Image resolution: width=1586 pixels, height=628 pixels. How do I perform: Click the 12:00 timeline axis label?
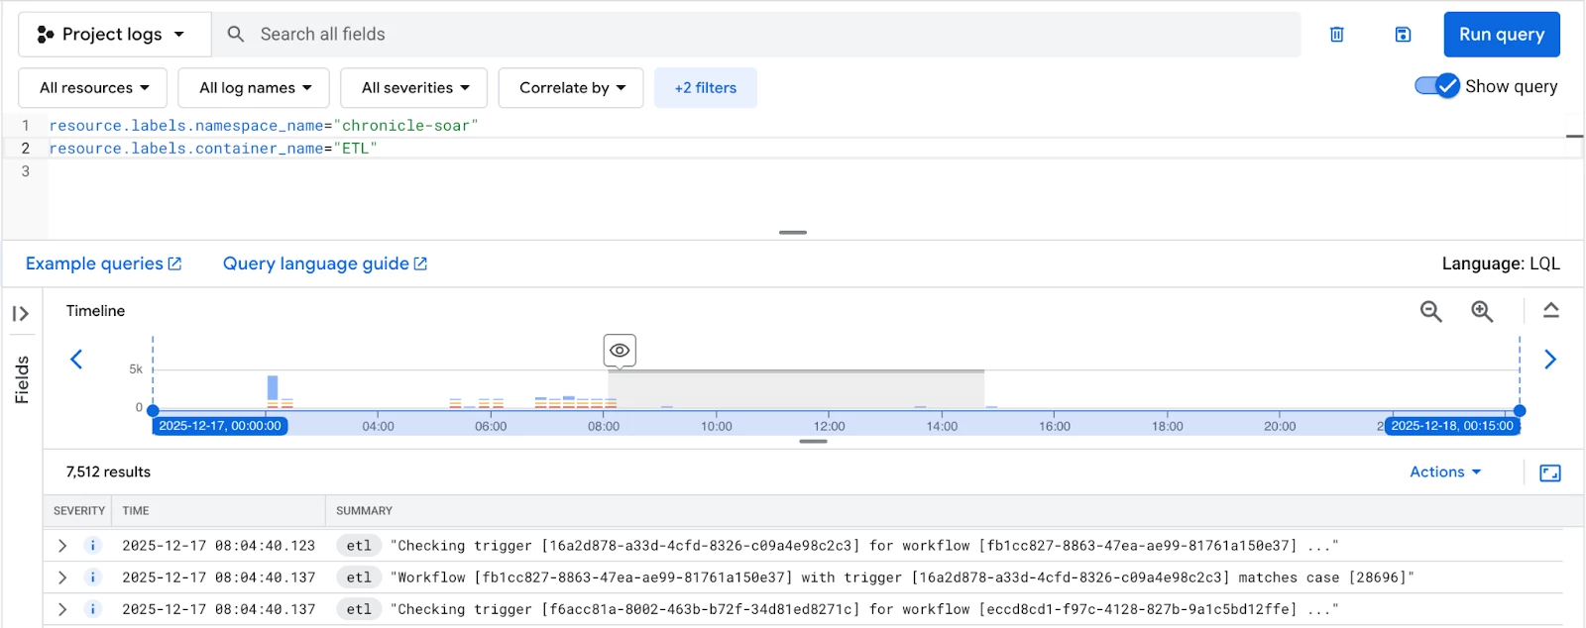[829, 427]
